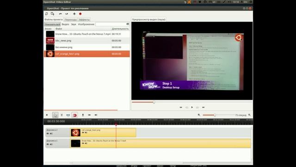
Task: Skip to the end of preview
Action: [x=203, y=107]
